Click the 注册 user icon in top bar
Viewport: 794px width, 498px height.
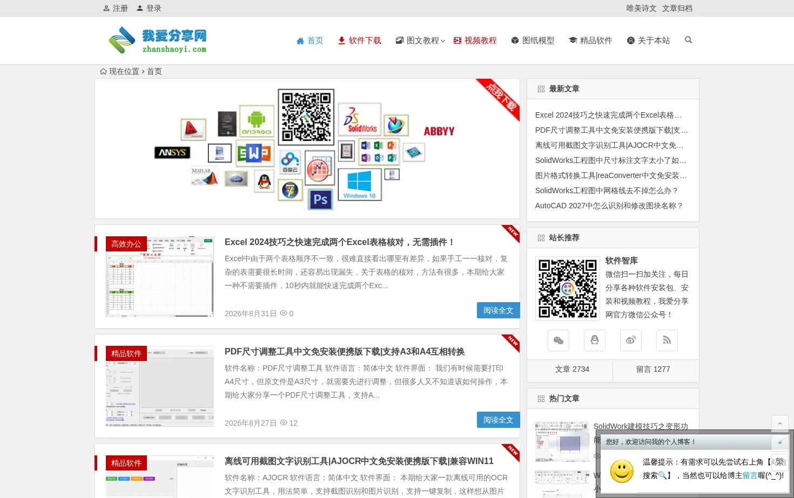tap(106, 8)
